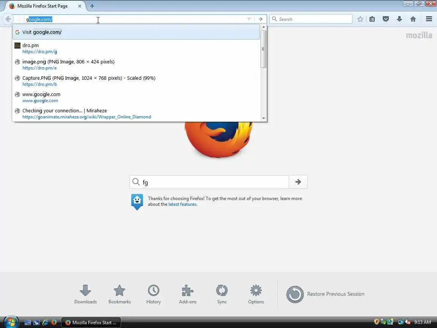Viewport: 437px width, 328px height.
Task: Click the Google favicon in first suggestion
Action: 17,32
